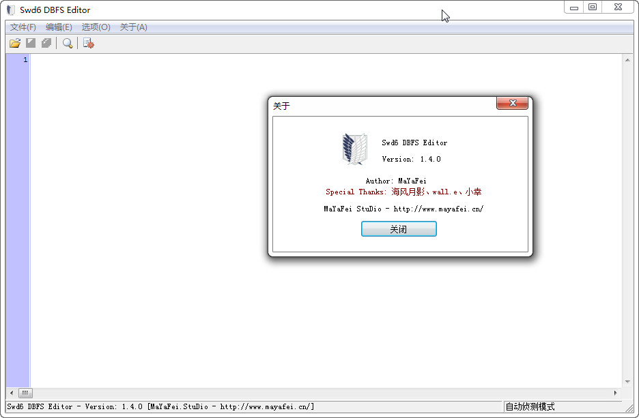Image resolution: width=639 pixels, height=418 pixels.
Task: Open the 文件(F) menu
Action: 23,27
